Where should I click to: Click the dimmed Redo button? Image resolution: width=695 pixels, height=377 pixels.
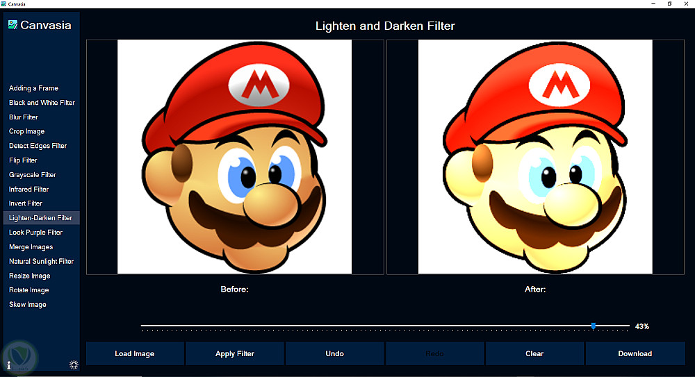coord(434,353)
